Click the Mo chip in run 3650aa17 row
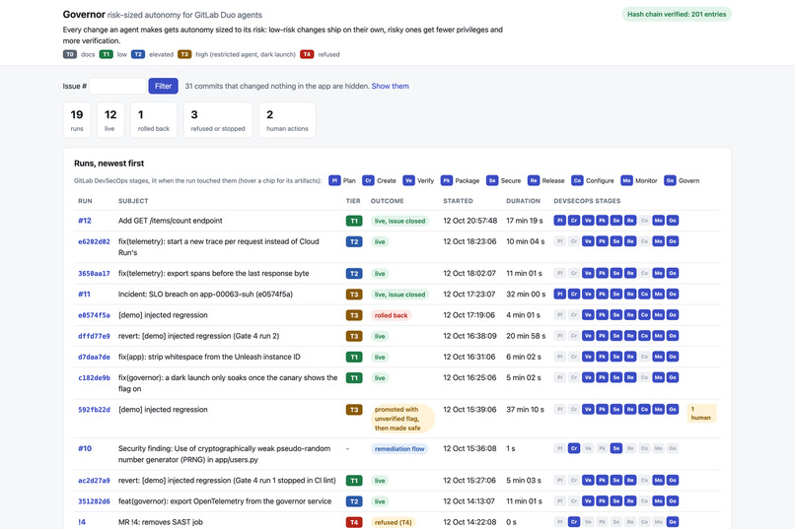Screen dimensions: 795x529 (658, 273)
